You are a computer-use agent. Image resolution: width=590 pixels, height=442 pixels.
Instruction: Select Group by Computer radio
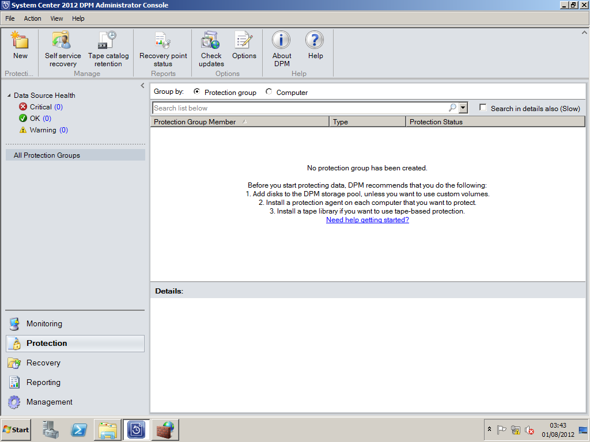268,92
